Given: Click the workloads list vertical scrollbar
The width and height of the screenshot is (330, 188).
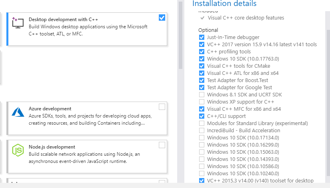Looking at the screenshot, I should pyautogui.click(x=180, y=35).
